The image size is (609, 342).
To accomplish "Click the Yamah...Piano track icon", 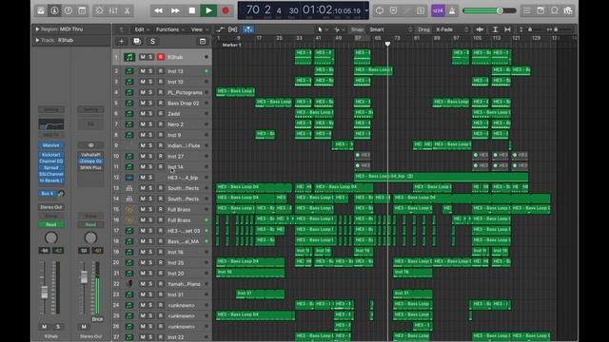I will [x=129, y=284].
